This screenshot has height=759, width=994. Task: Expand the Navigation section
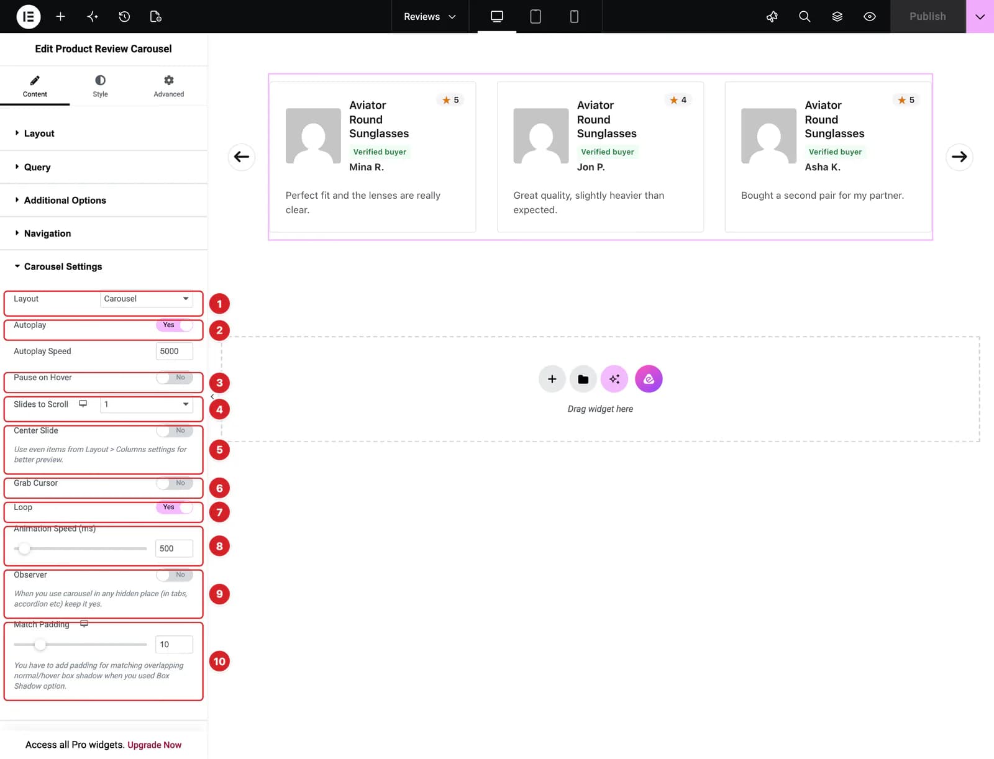click(x=104, y=234)
